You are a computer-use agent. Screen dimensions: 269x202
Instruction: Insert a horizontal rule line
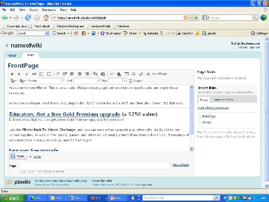coord(134,74)
